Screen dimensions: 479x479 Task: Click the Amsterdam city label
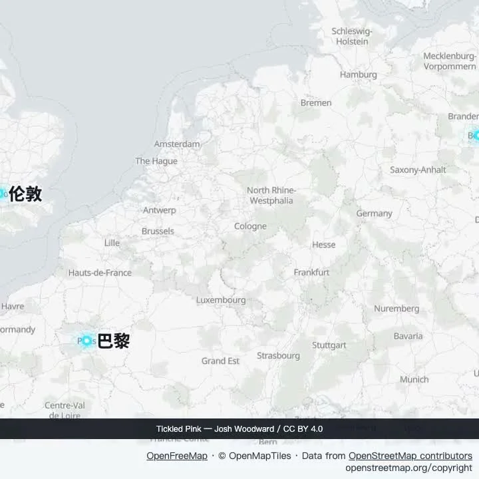177,144
